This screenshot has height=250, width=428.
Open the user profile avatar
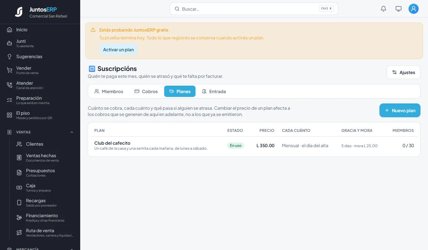414,9
